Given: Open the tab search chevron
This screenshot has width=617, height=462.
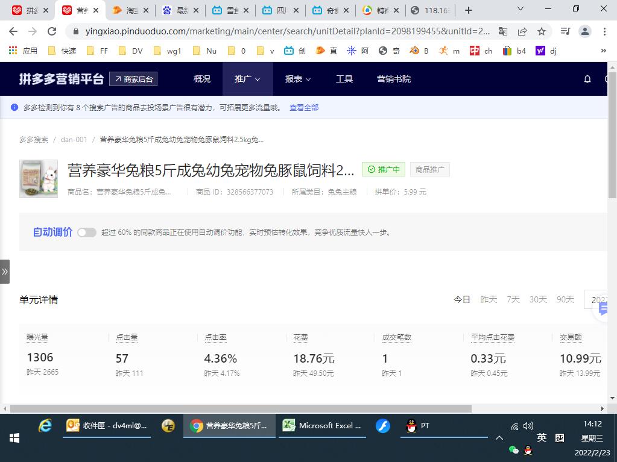Looking at the screenshot, I should click(x=520, y=8).
